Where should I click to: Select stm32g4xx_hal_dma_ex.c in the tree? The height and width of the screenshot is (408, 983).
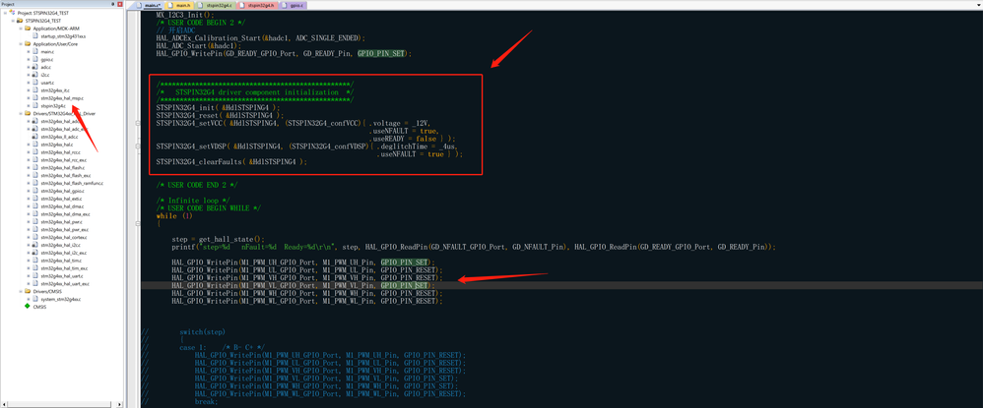pos(65,213)
